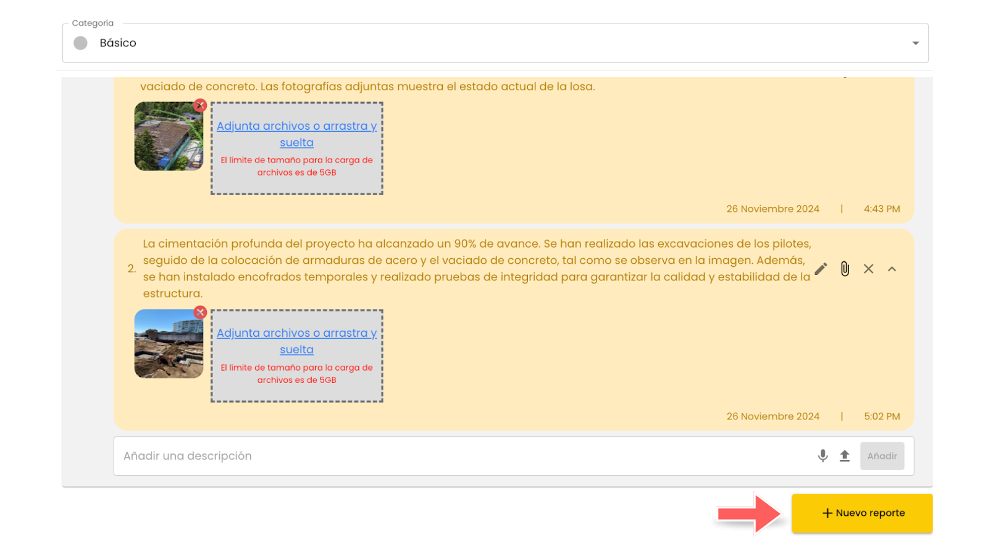Open the excavation site photo thumbnail
Screen dimensions: 988x556
point(169,344)
